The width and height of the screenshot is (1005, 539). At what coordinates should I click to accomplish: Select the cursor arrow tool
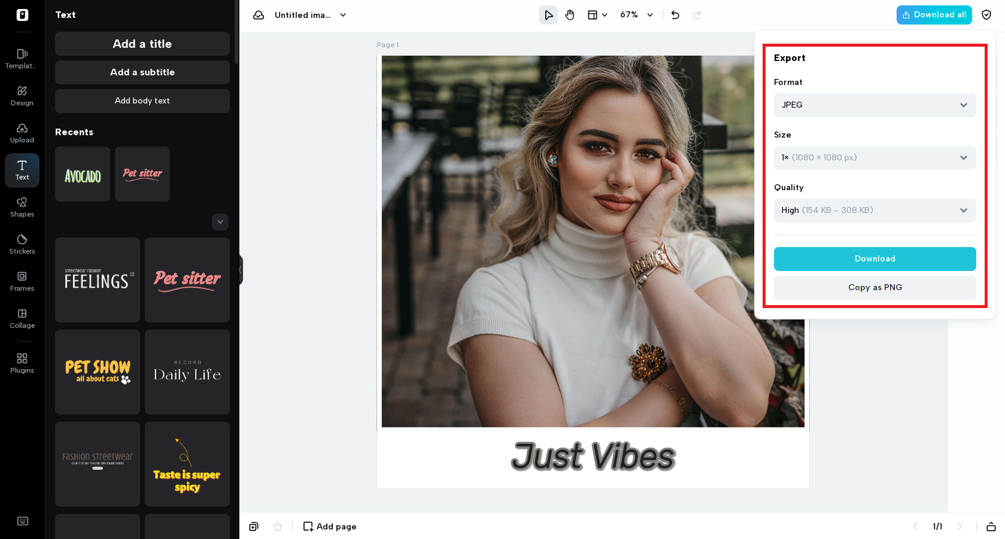tap(548, 14)
